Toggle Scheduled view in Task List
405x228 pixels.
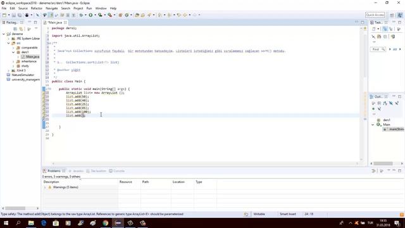[x=391, y=29]
